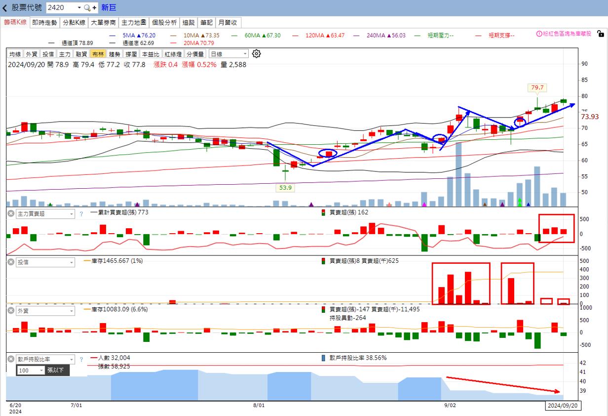Viewport: 608px width, 416px height.
Task: Switch to the 主力地圖 tab
Action: pyautogui.click(x=134, y=22)
